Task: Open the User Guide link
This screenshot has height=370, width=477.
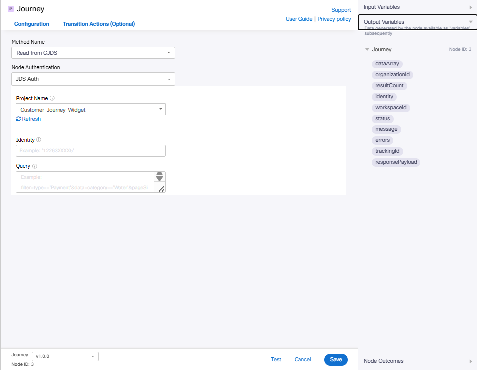Action: click(299, 19)
